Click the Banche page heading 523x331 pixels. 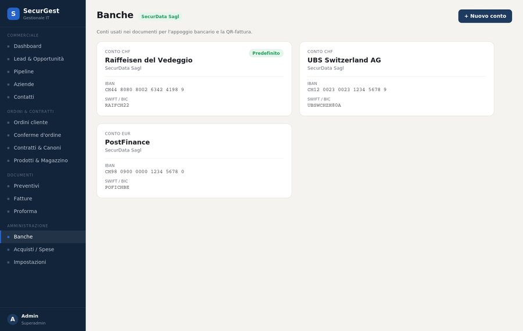click(x=115, y=15)
